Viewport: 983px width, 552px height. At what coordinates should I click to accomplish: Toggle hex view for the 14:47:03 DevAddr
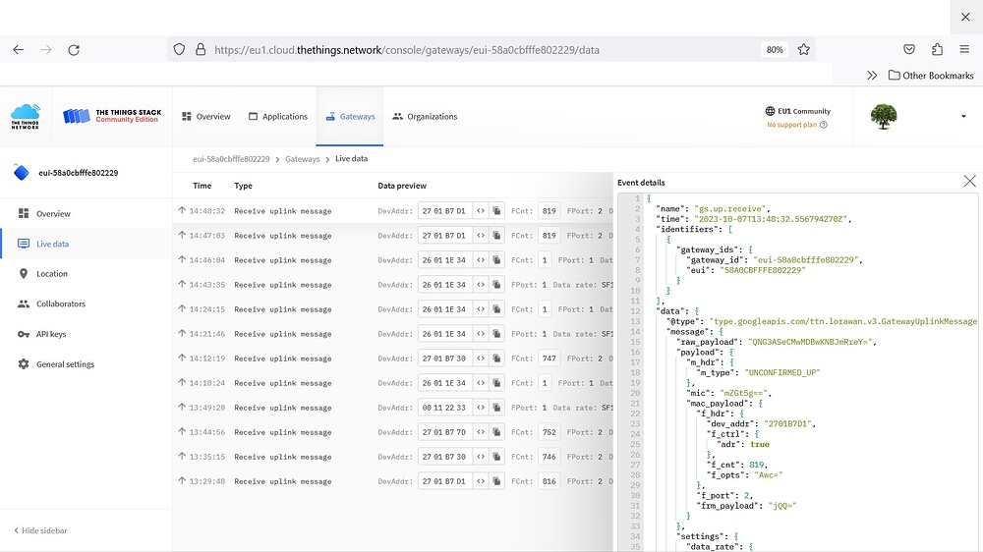(x=481, y=236)
